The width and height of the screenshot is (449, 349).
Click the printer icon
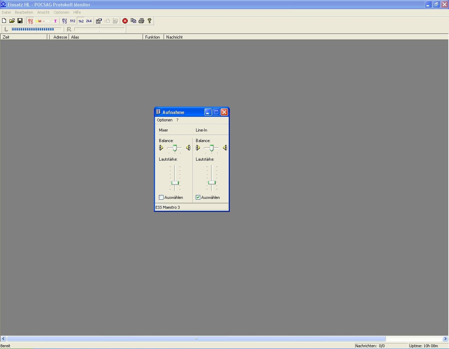pos(141,21)
